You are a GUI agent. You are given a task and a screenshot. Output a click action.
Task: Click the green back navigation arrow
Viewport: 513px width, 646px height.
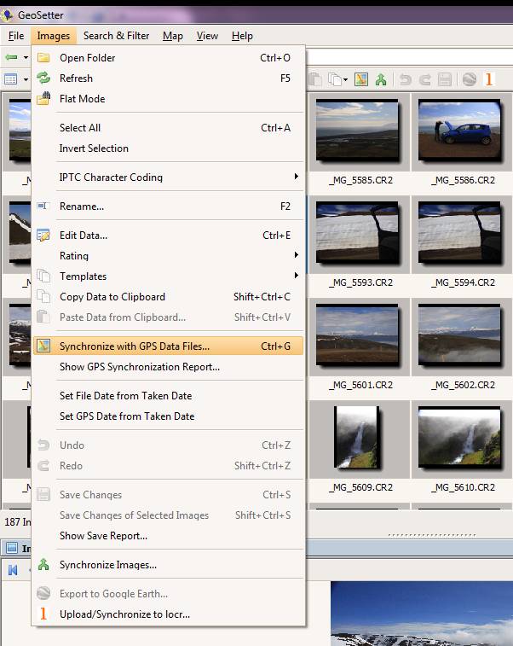[x=11, y=57]
